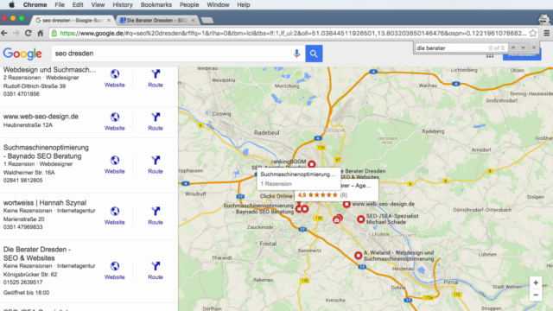Image resolution: width=553 pixels, height=311 pixels.
Task: Get Route for Webdesign und Suchmasch... listing
Action: coord(156,79)
